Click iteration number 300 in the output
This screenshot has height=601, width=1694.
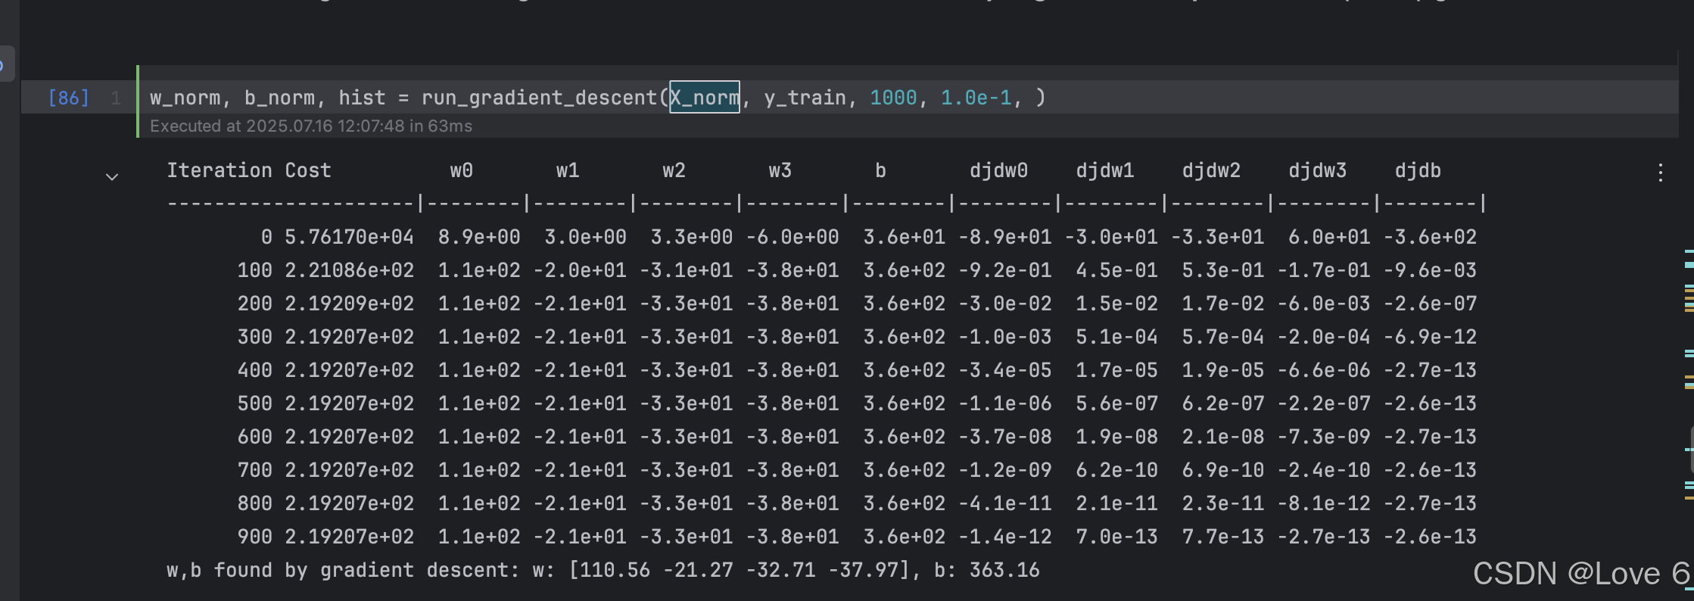pyautogui.click(x=255, y=337)
